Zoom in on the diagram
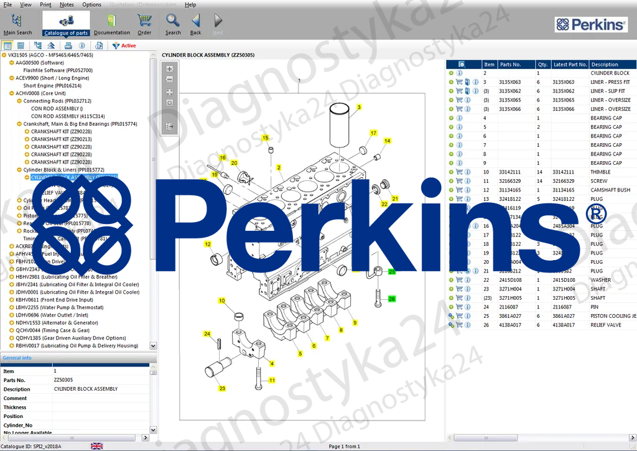 (170, 68)
